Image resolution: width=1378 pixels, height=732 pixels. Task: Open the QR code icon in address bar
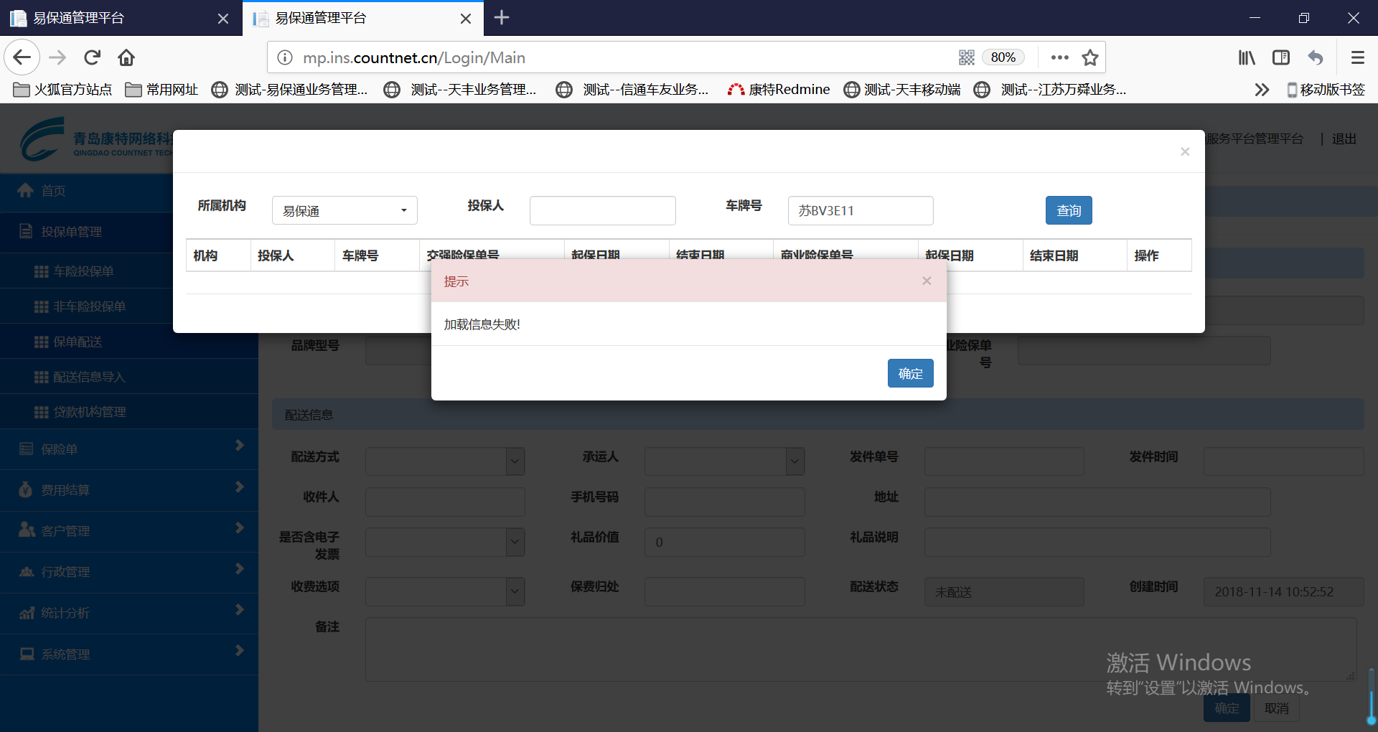click(966, 57)
